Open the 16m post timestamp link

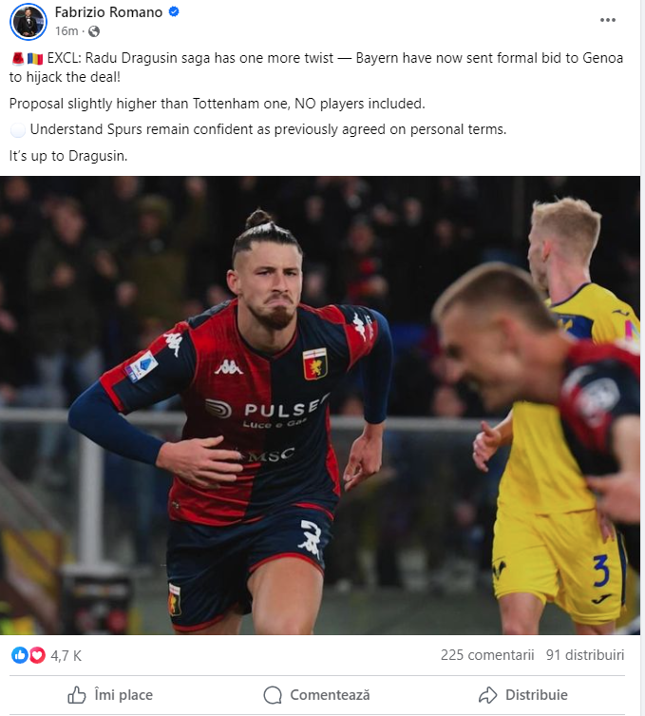pyautogui.click(x=66, y=31)
